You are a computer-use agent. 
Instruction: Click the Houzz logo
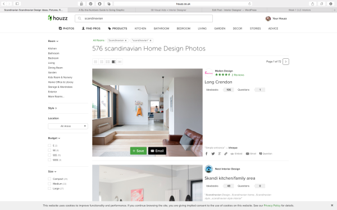[58, 18]
